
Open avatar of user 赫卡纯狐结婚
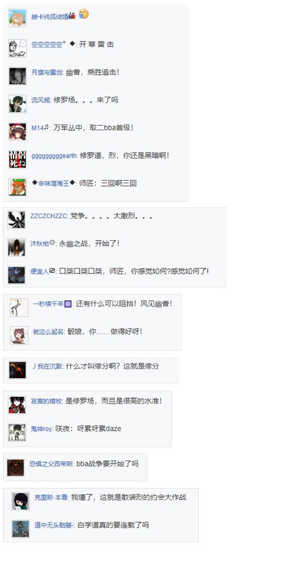point(17,18)
